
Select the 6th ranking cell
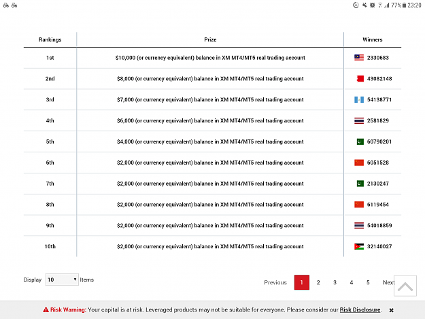50,163
